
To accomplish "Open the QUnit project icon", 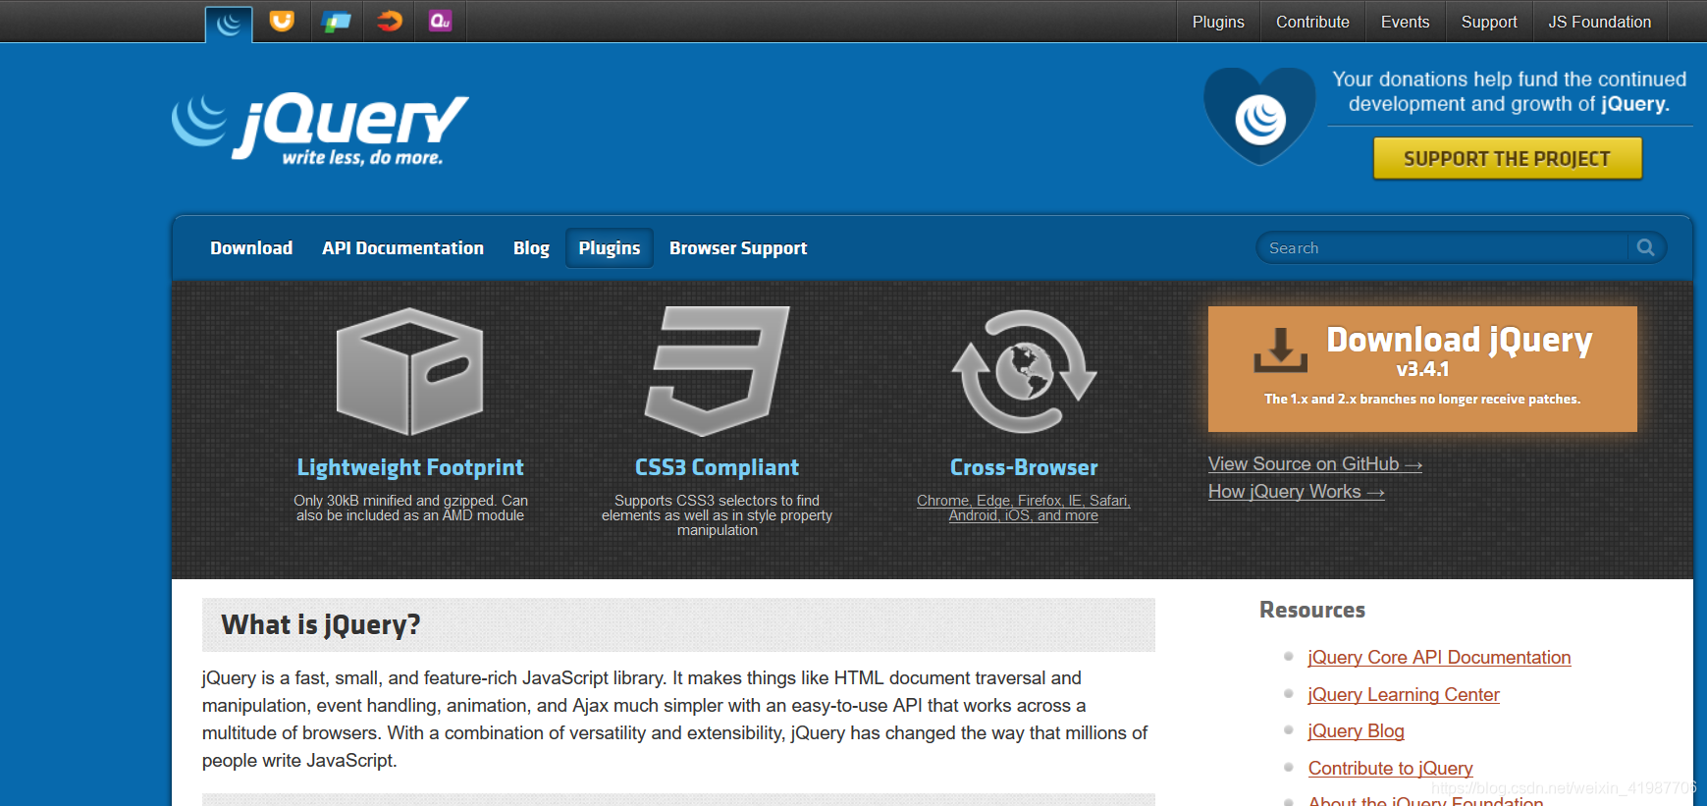I will 441,21.
